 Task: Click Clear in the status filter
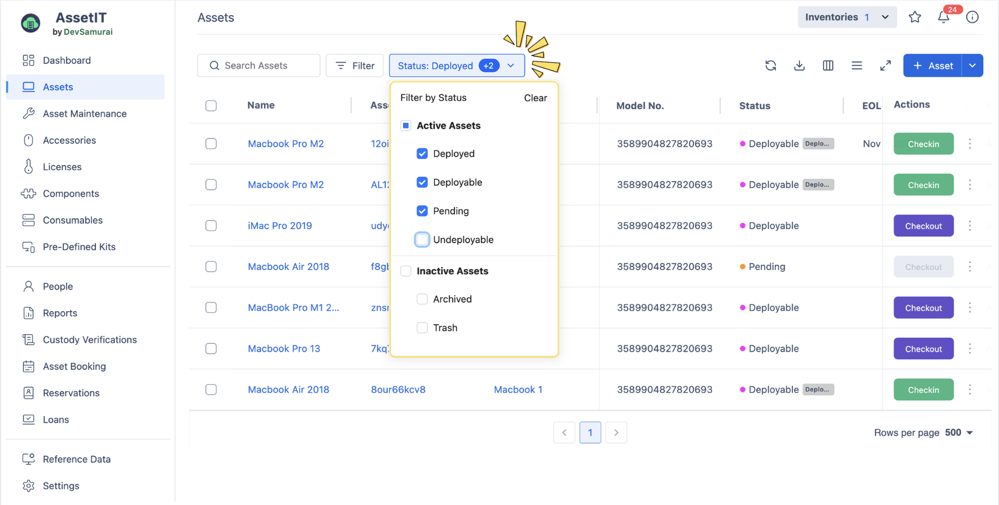535,98
